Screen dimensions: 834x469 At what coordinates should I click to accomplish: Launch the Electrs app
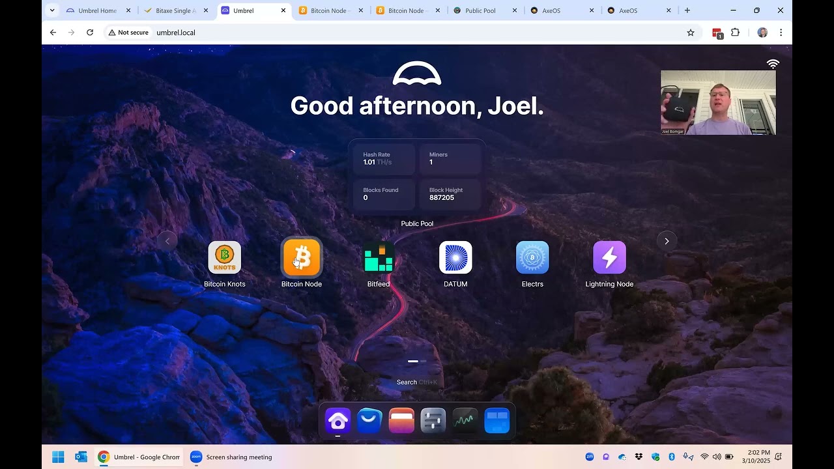(532, 257)
